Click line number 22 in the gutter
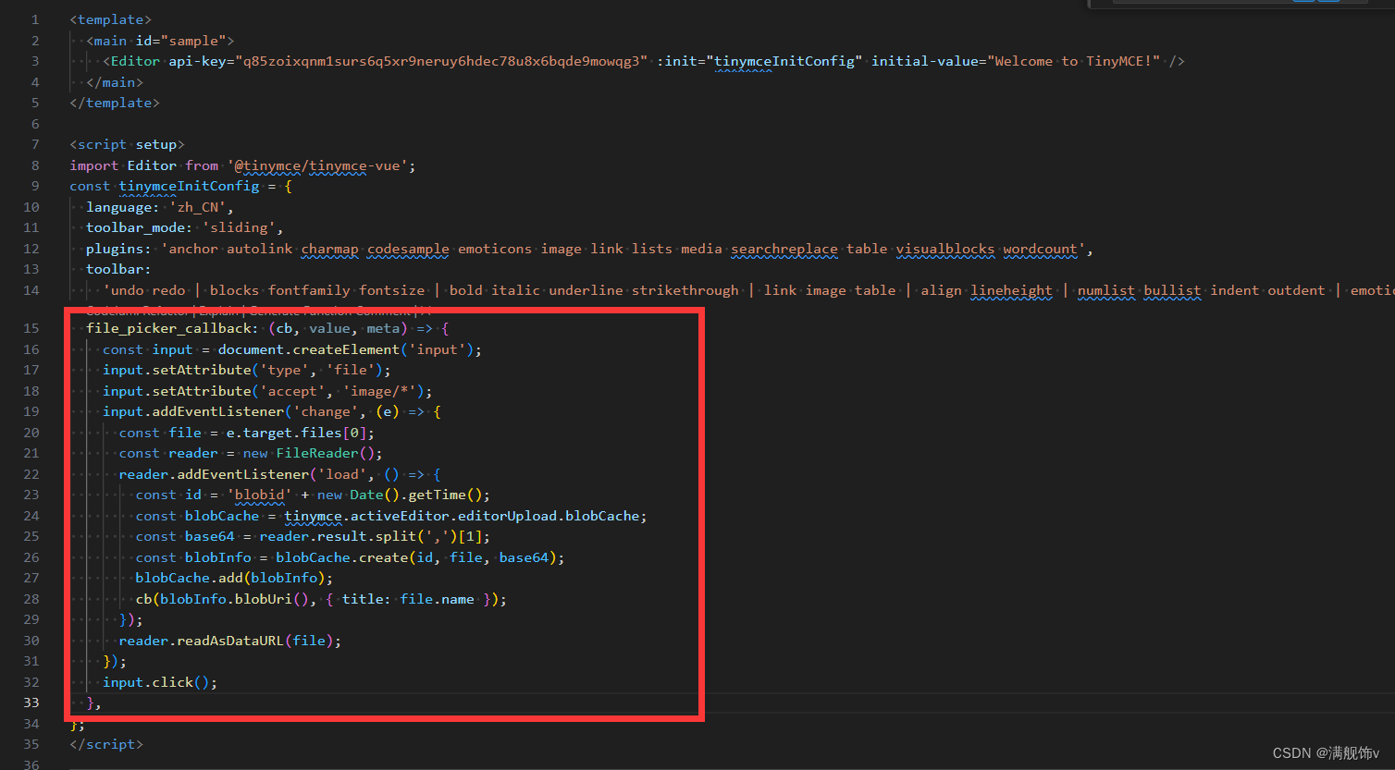The width and height of the screenshot is (1395, 770). click(31, 474)
